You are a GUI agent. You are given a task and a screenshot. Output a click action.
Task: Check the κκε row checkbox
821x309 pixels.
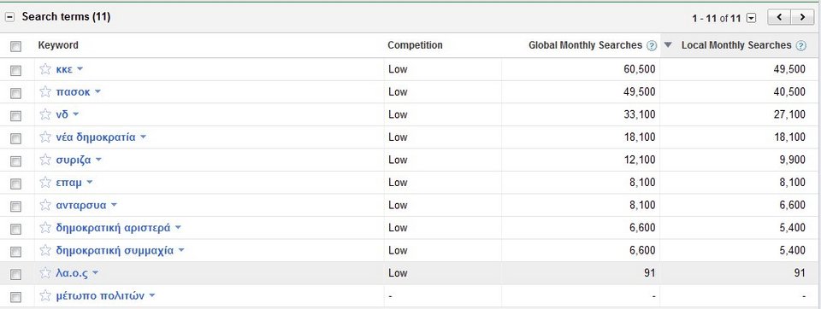tap(15, 70)
